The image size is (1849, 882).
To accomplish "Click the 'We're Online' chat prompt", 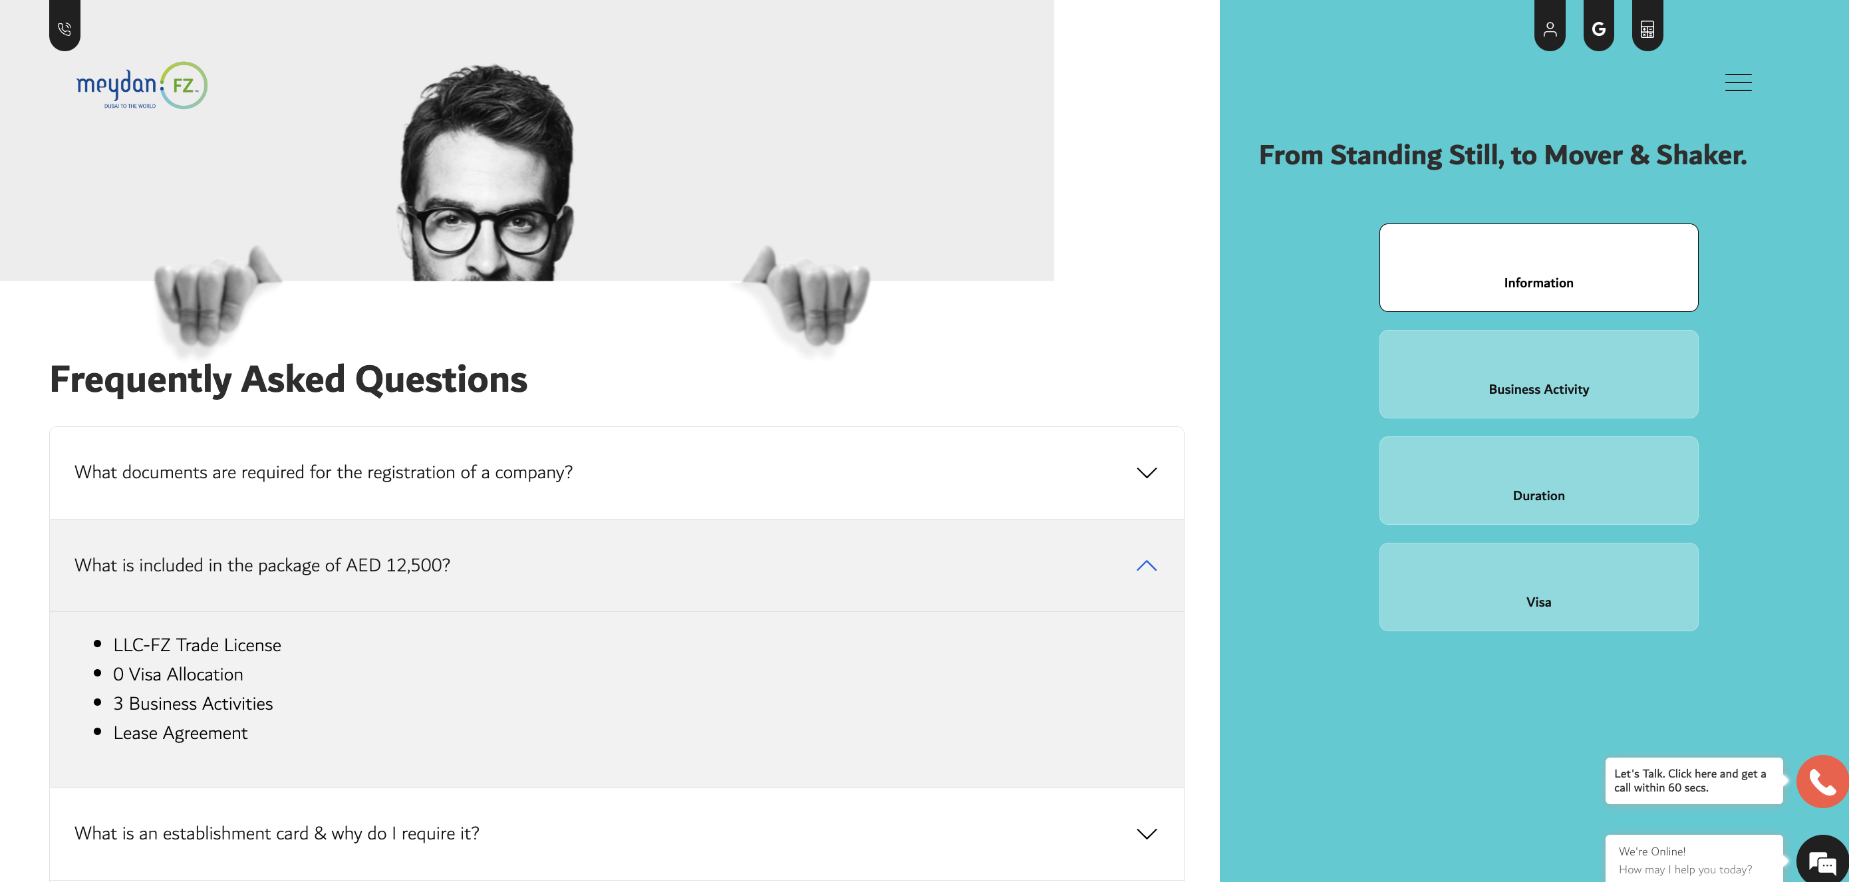I will pyautogui.click(x=1693, y=860).
